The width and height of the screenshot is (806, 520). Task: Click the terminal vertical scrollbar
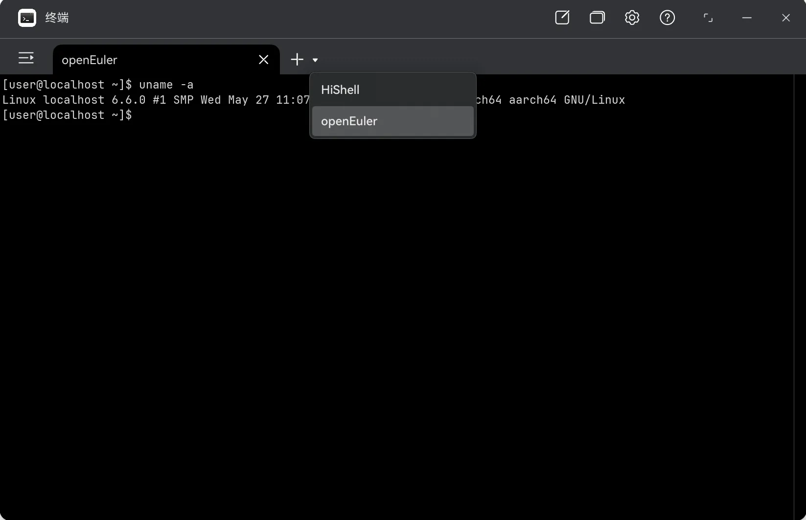point(800,297)
